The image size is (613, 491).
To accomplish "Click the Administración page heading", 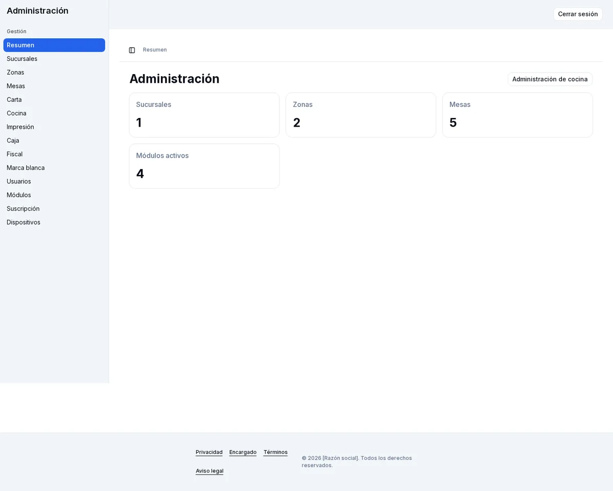I will [174, 79].
